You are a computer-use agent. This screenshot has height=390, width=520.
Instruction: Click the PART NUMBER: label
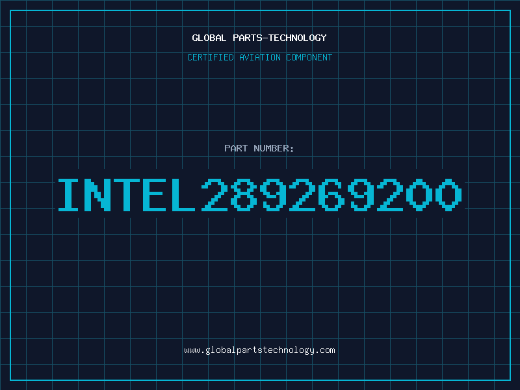point(259,148)
